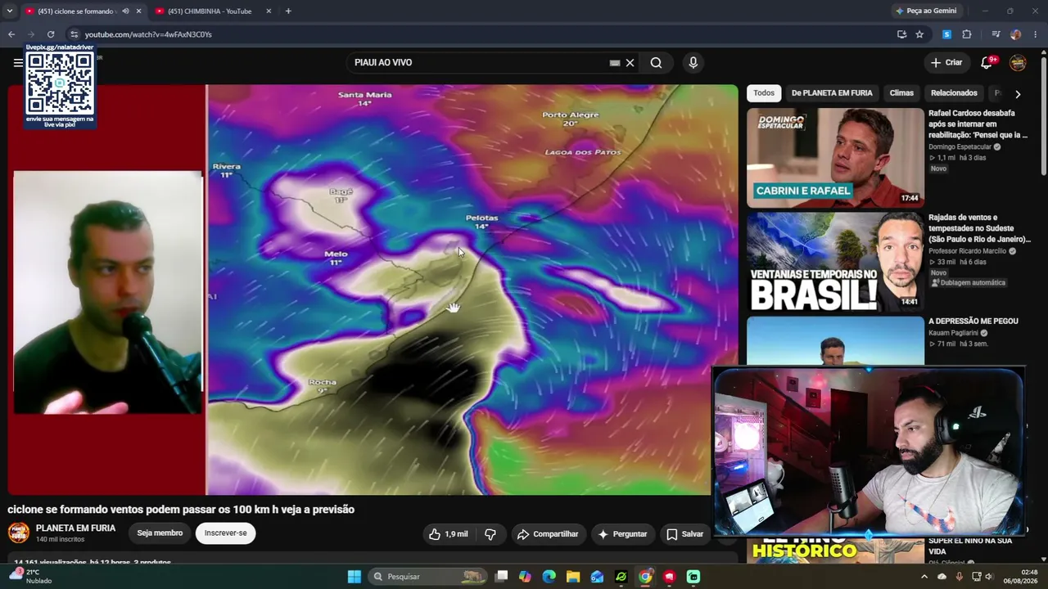Click inside the YouTube search field
This screenshot has height=589, width=1048.
(x=478, y=63)
